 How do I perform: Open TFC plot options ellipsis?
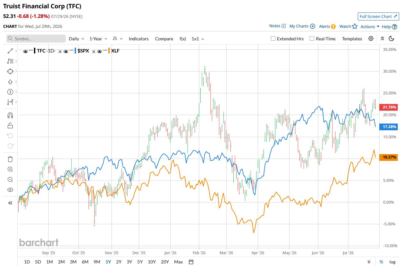[31, 51]
